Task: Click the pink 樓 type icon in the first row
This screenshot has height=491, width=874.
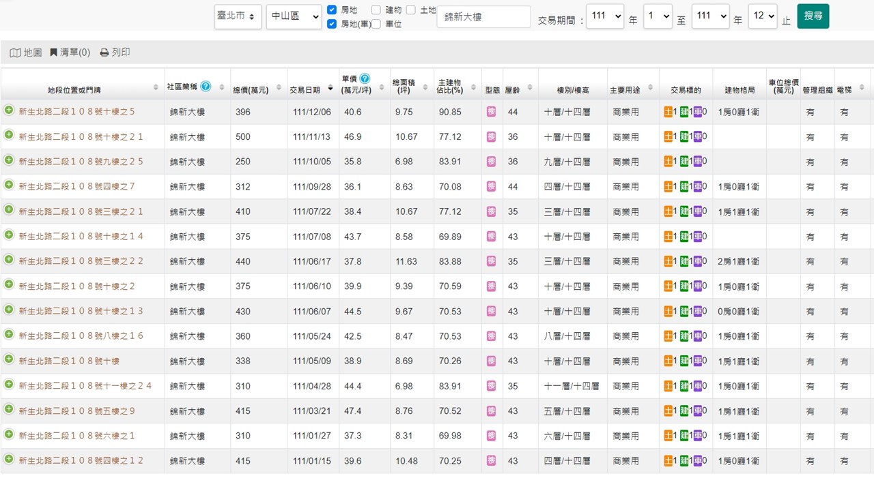Action: 491,112
